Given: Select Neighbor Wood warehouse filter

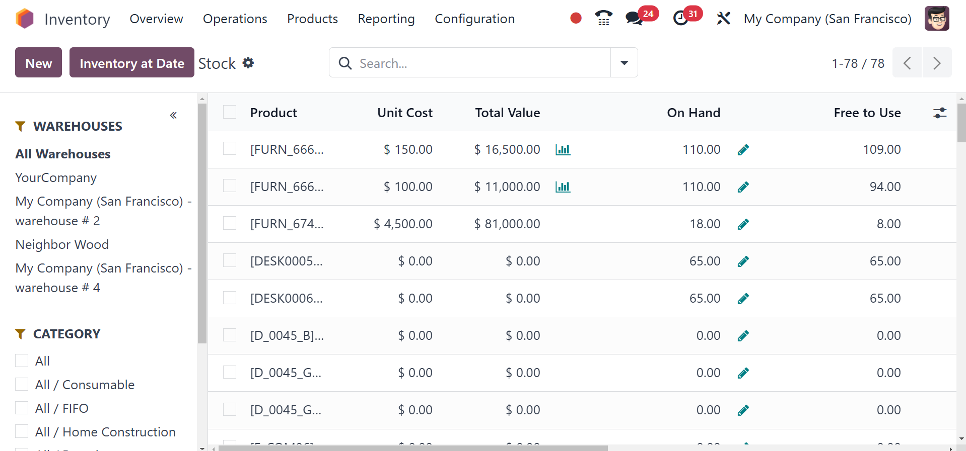Looking at the screenshot, I should coord(62,244).
